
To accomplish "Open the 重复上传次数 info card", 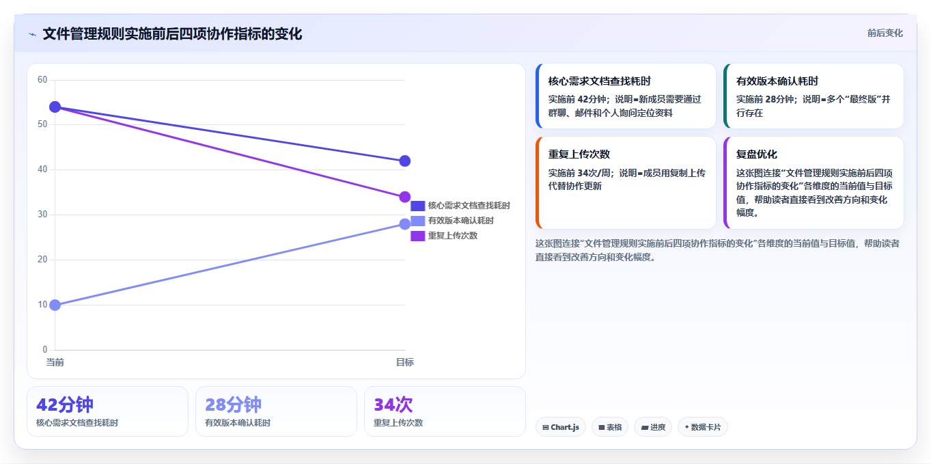I will 626,183.
